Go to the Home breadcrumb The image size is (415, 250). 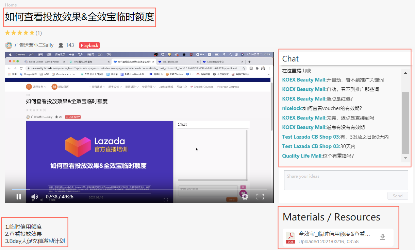coord(11,5)
